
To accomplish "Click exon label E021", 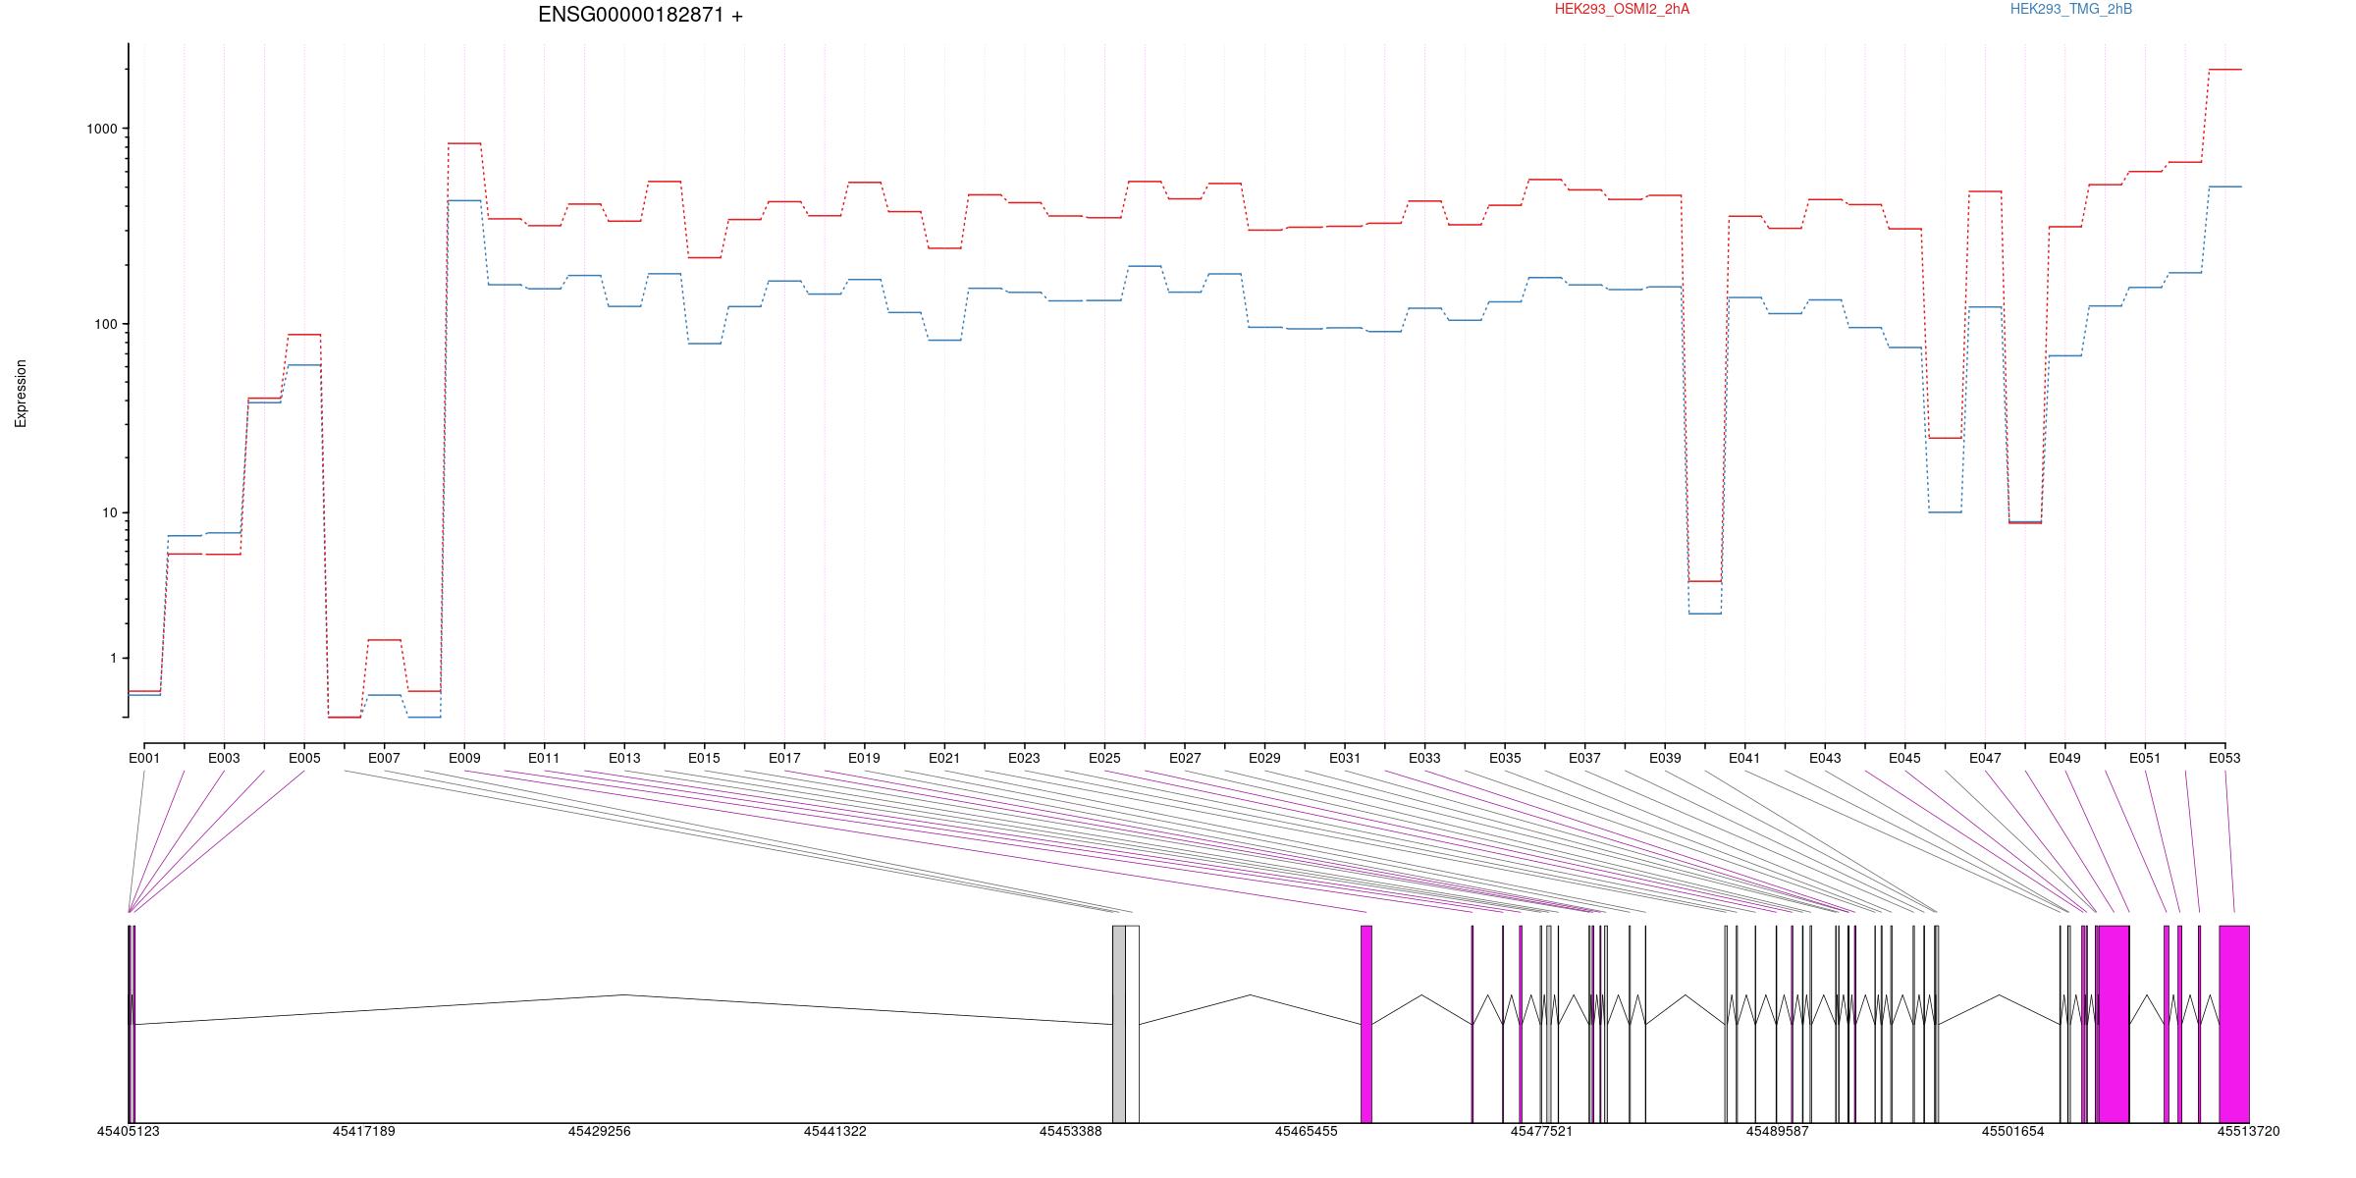I will (944, 758).
